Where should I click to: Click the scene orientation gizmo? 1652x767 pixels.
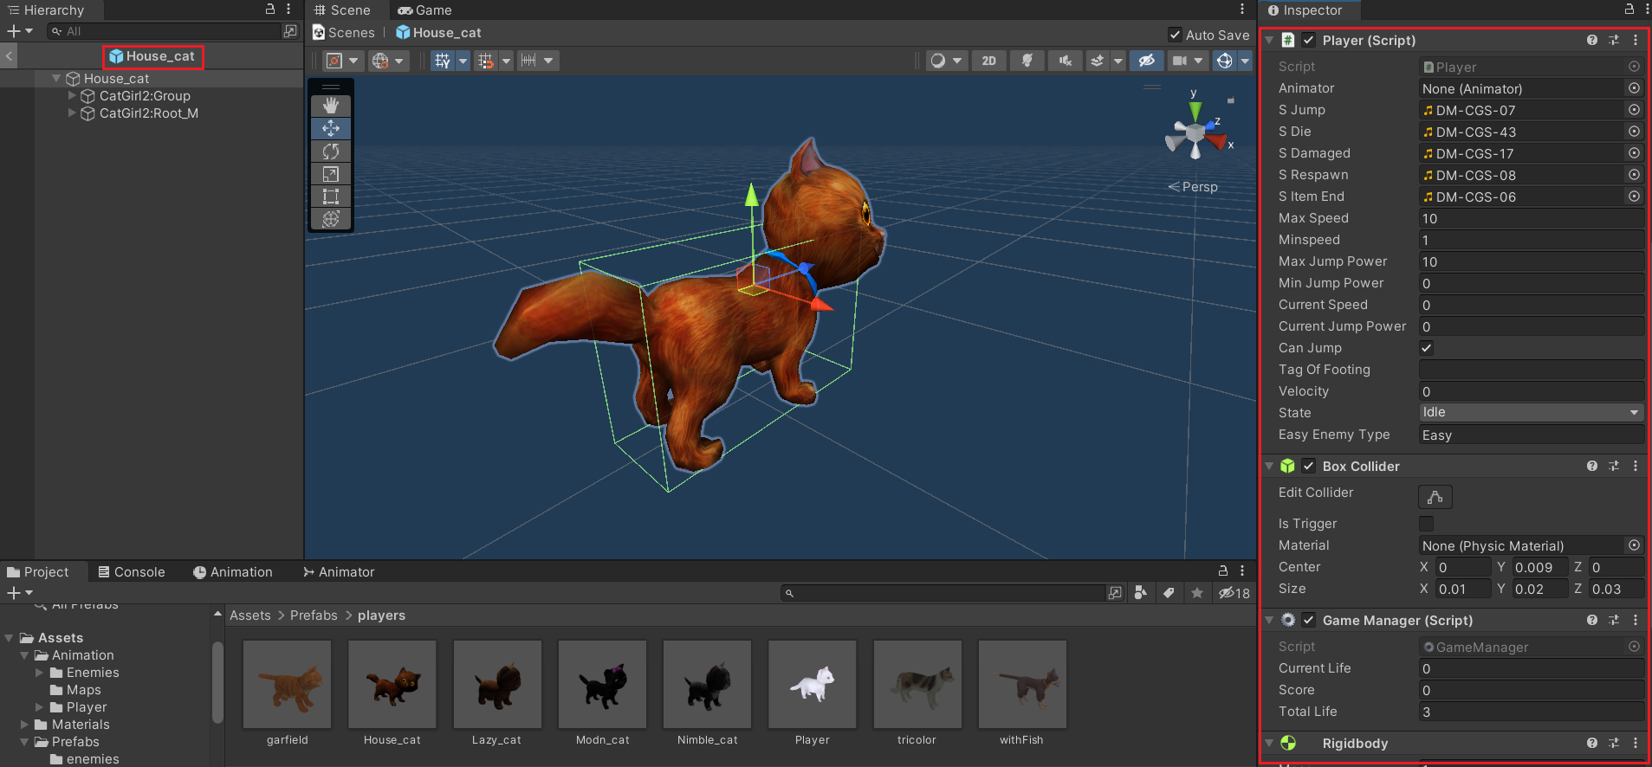(x=1196, y=133)
